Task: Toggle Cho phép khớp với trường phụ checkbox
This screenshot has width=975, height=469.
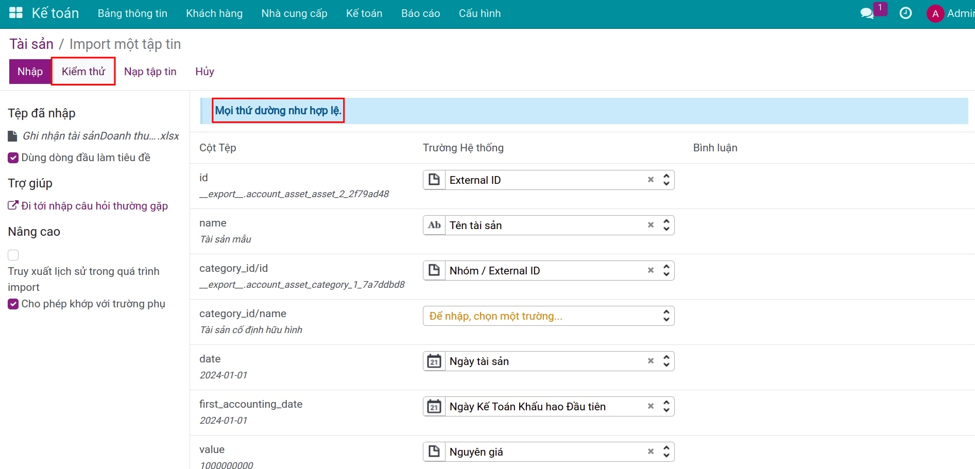Action: coord(13,304)
